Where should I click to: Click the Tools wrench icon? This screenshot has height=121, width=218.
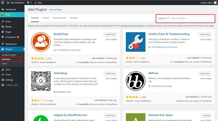pyautogui.click(x=3, y=75)
